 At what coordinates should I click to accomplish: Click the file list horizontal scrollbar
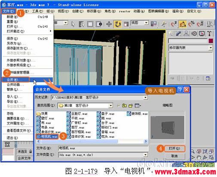pos(79,141)
